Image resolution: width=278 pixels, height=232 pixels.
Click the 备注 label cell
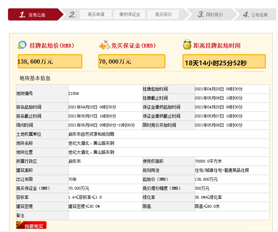[x=42, y=216]
